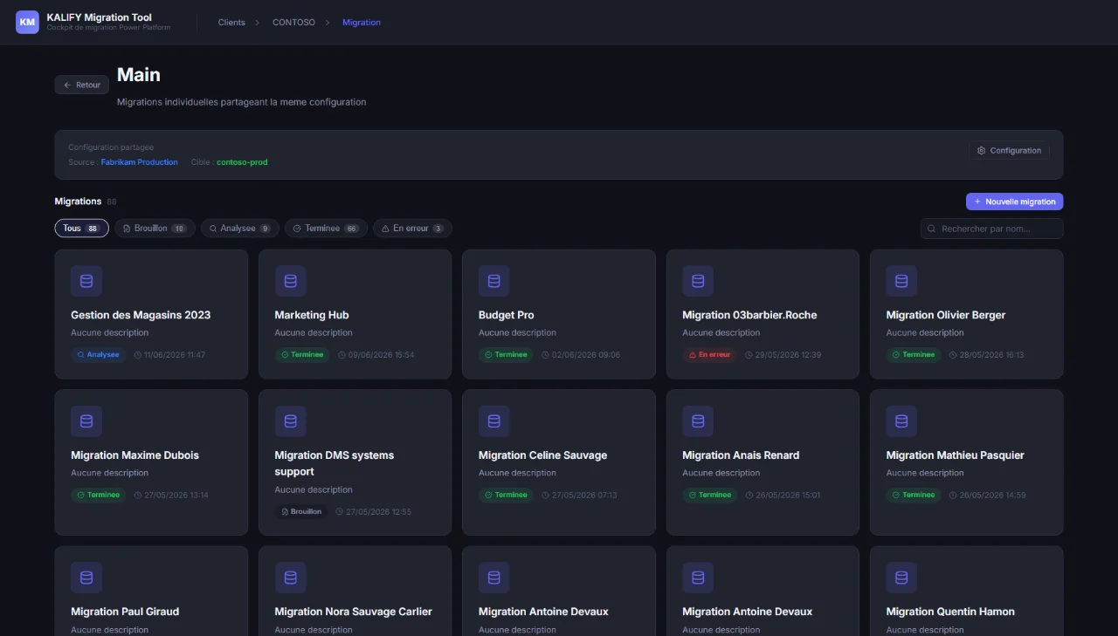Image resolution: width=1118 pixels, height=636 pixels.
Task: Open database icon on Gestion des Magasins 2023
Action: coord(86,281)
